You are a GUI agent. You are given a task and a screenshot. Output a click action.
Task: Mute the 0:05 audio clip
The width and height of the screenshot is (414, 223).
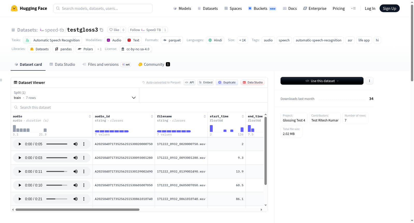tap(76, 144)
